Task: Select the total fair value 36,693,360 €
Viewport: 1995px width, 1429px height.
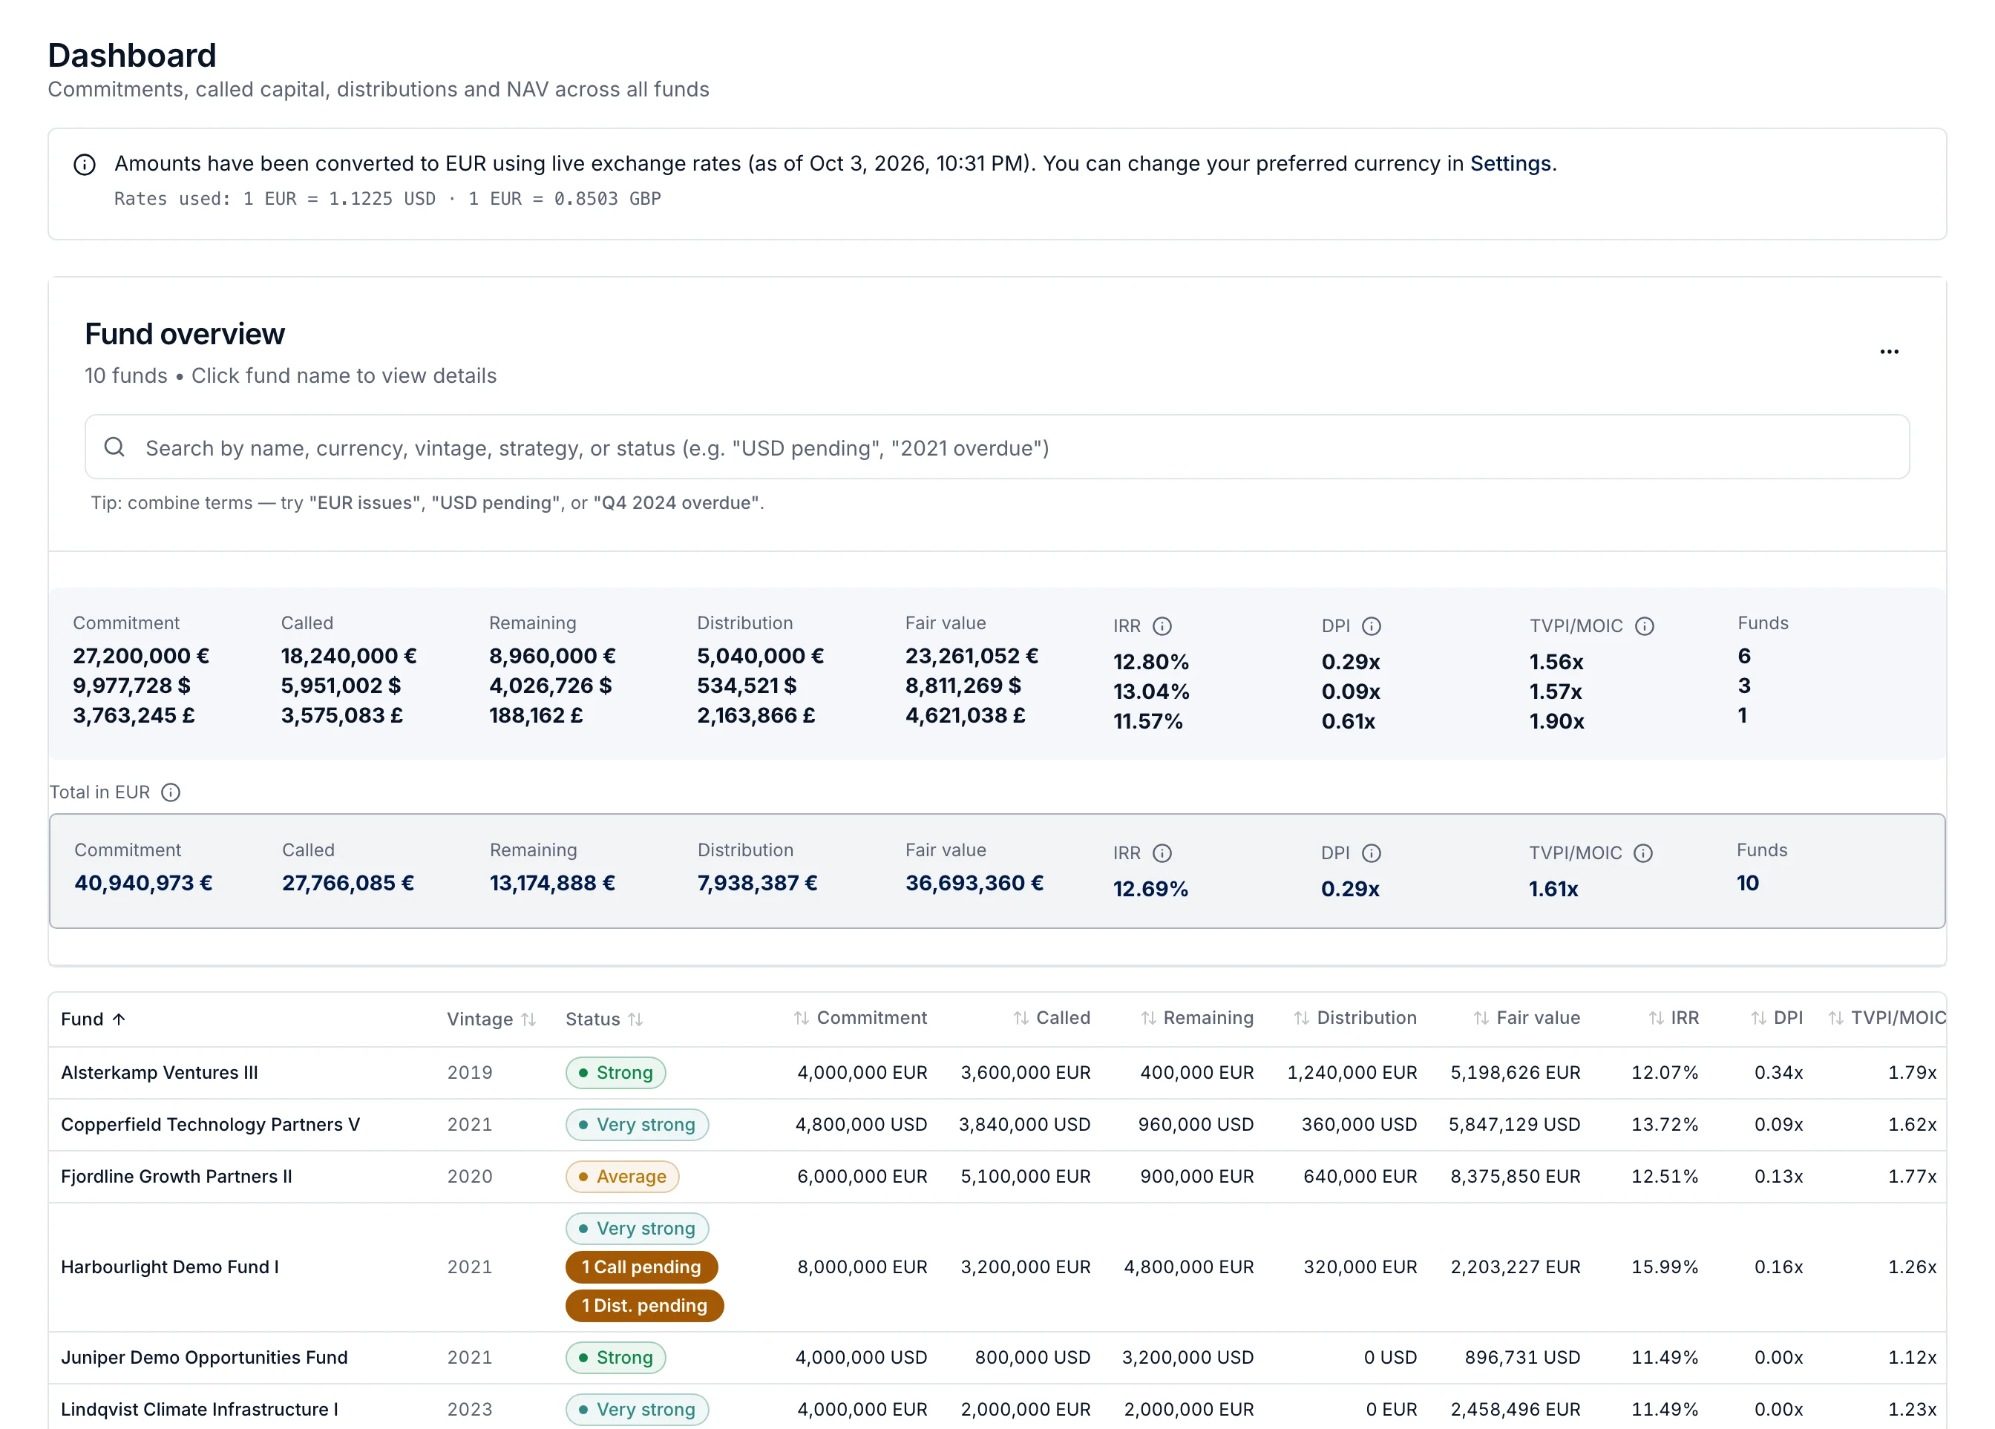Action: tap(974, 883)
